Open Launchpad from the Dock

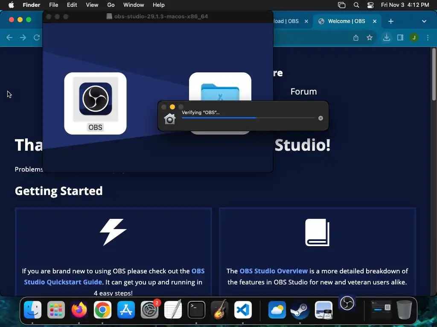click(56, 310)
